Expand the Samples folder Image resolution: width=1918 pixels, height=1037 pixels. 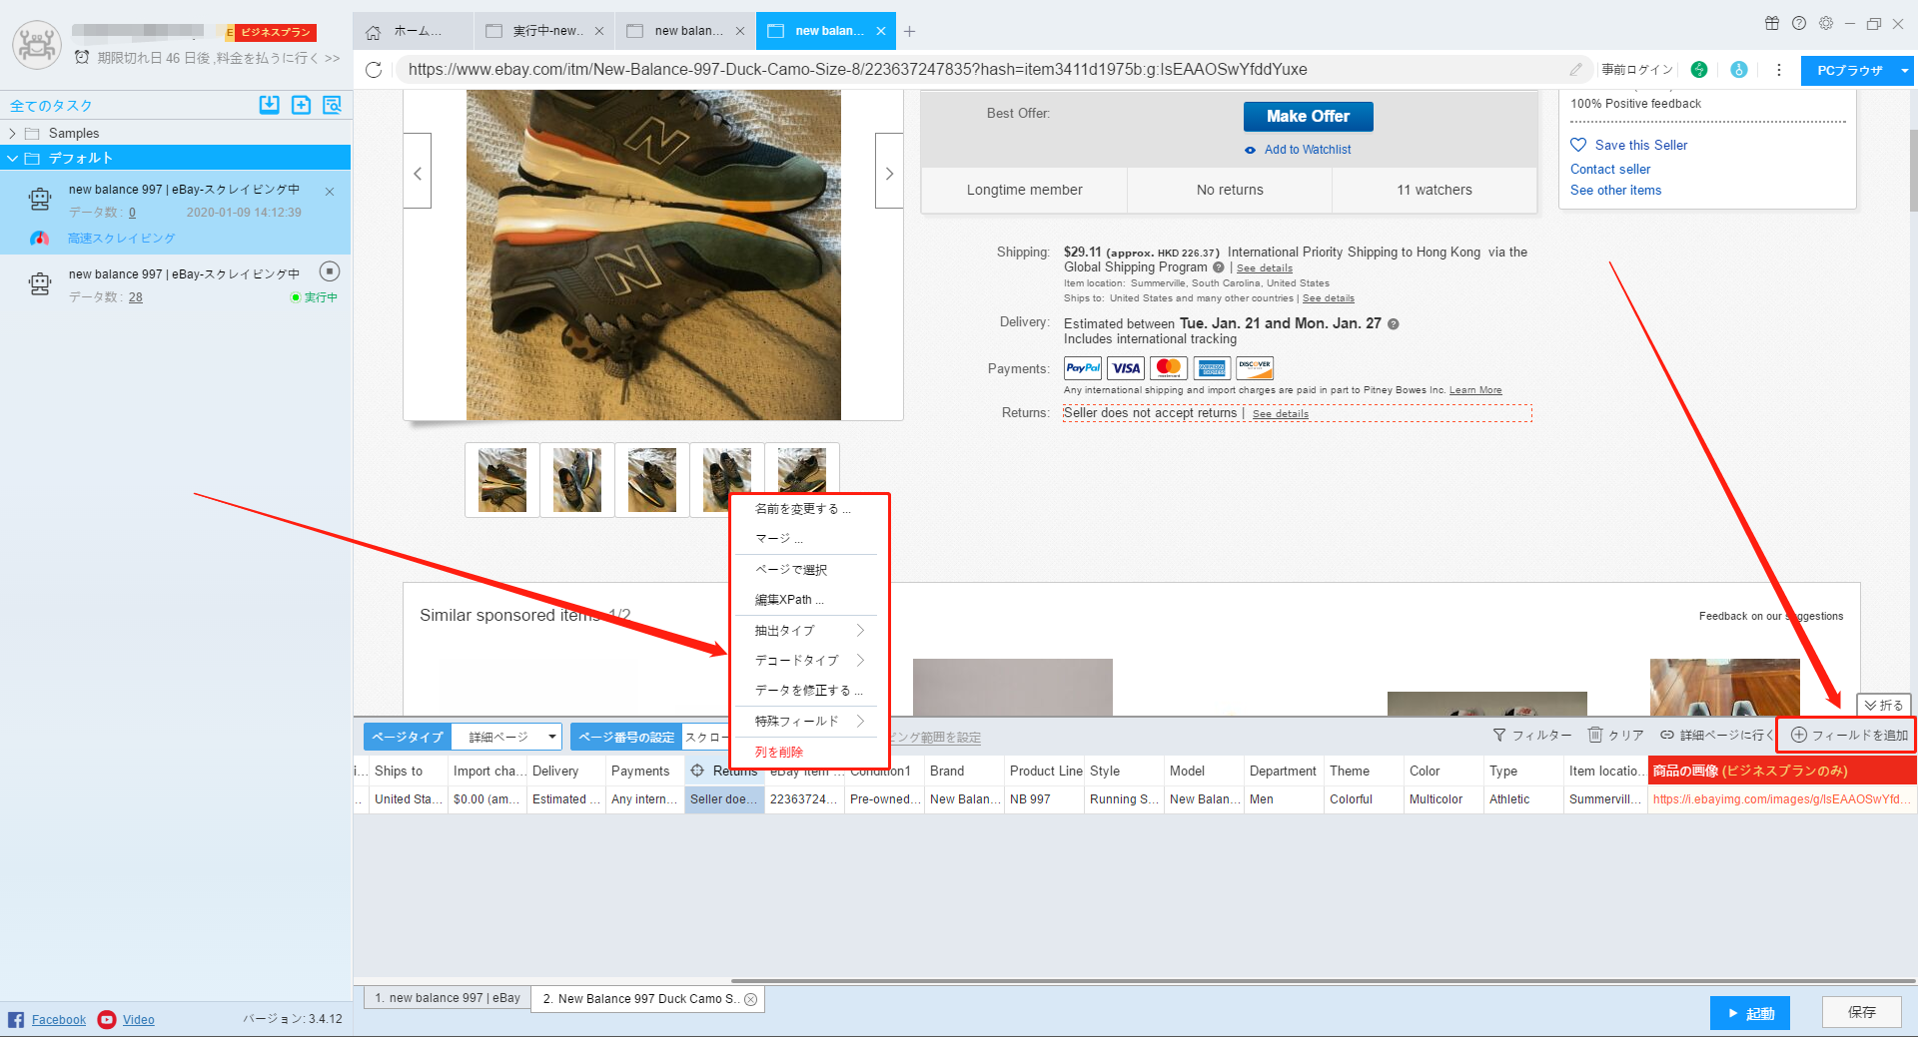tap(12, 134)
